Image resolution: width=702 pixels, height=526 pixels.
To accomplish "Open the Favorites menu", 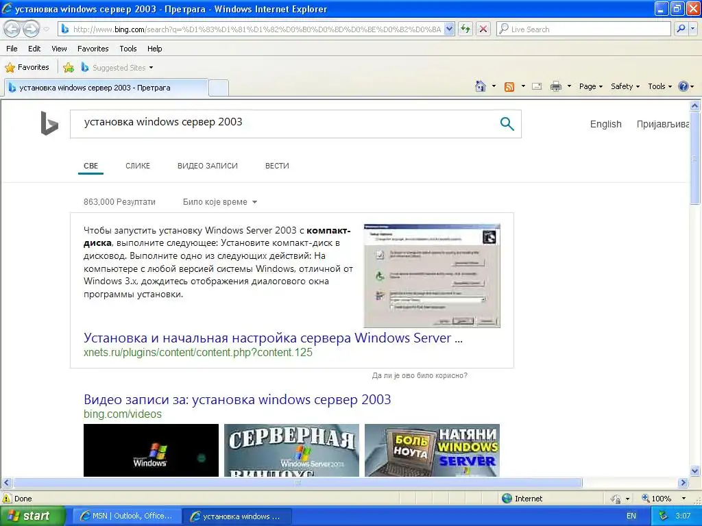I will (x=93, y=49).
